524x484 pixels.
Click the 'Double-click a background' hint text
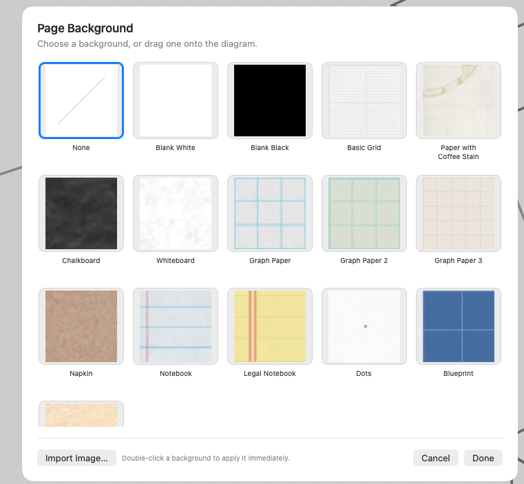pyautogui.click(x=206, y=459)
